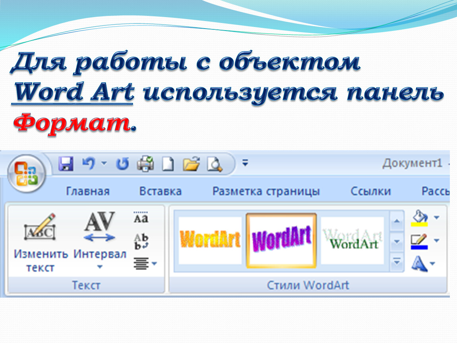This screenshot has width=457, height=343.
Task: Click the Изменить текст button
Action: (41, 243)
